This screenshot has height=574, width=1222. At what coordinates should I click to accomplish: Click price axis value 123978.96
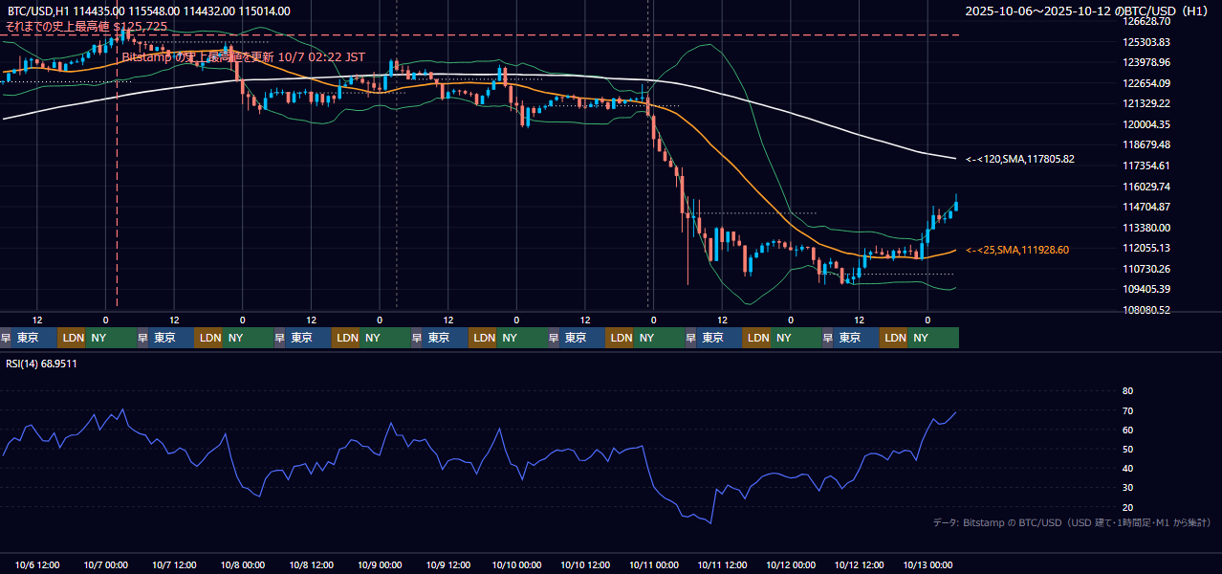1146,62
